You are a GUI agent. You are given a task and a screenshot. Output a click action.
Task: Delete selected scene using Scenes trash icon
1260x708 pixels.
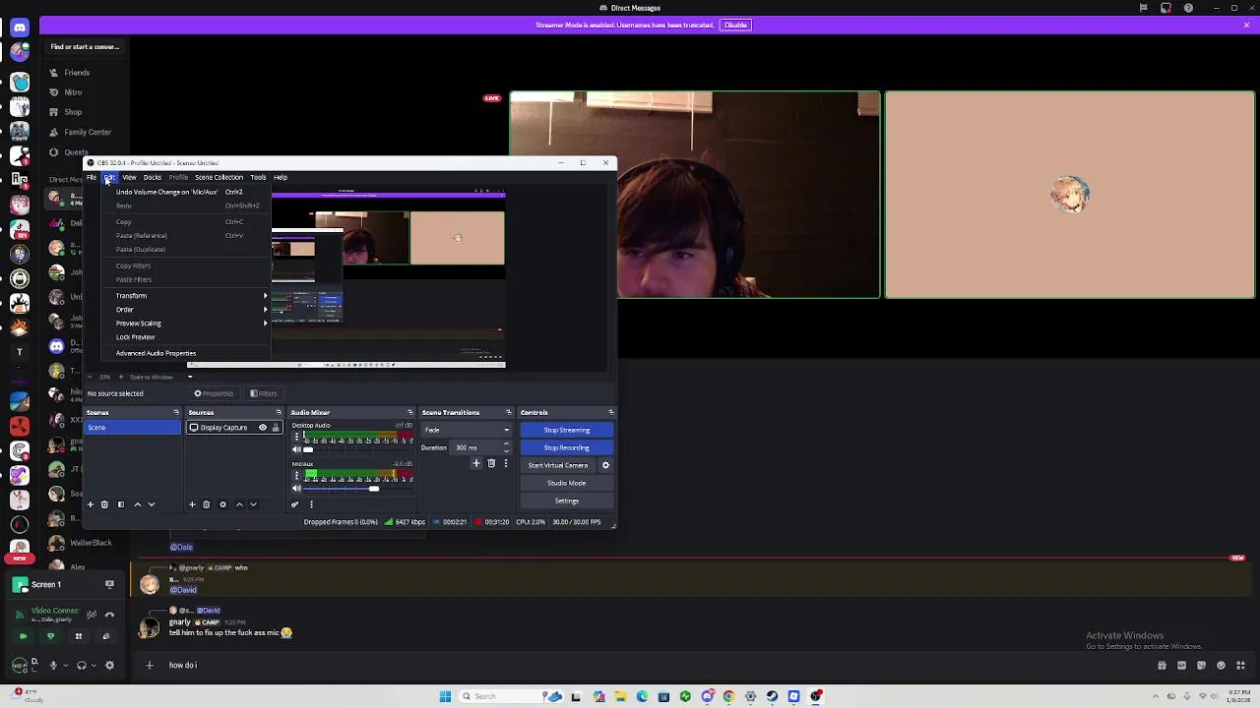(x=104, y=504)
